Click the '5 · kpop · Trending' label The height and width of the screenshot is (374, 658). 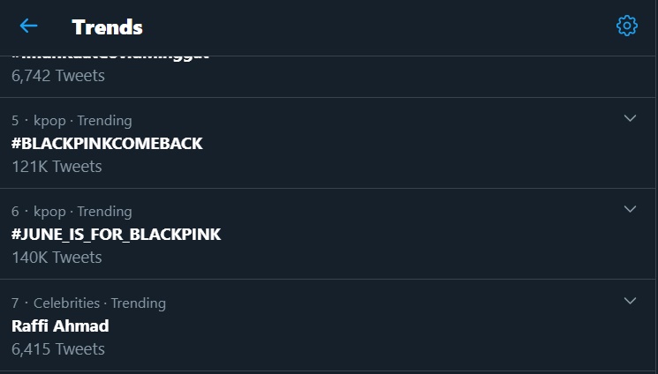(x=72, y=120)
